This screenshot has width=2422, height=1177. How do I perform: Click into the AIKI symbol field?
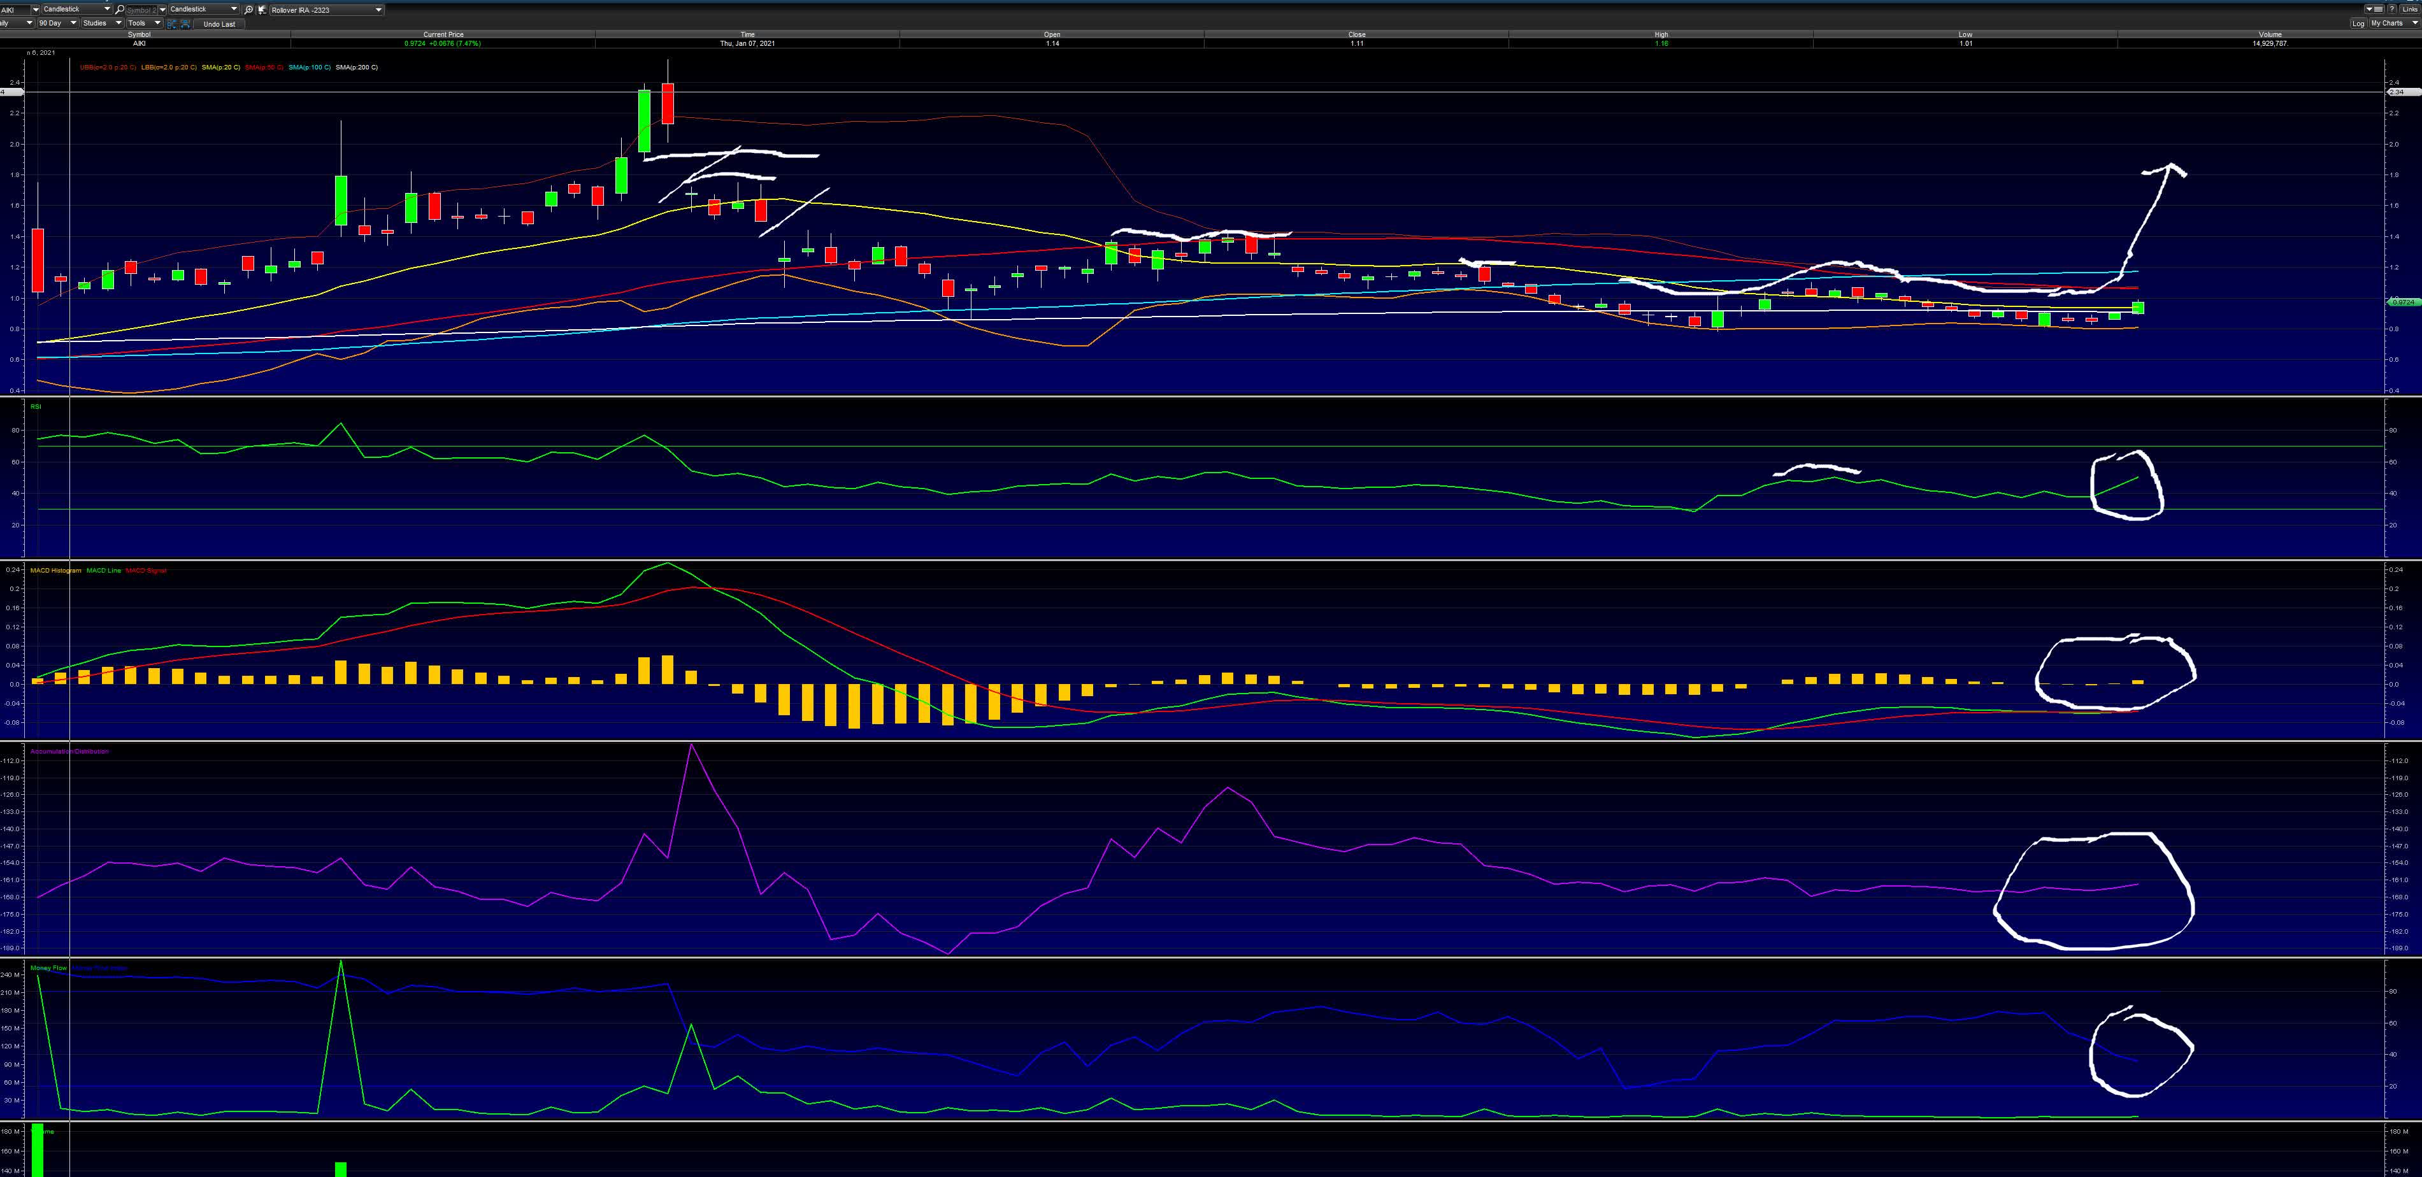[15, 10]
